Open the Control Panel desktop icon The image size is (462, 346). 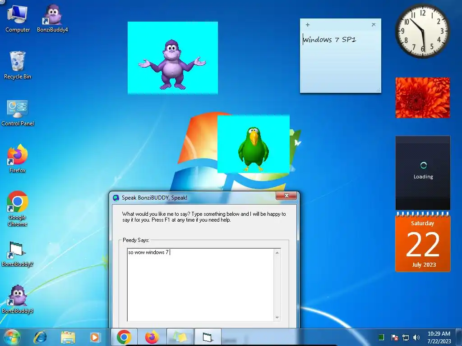[x=18, y=113]
